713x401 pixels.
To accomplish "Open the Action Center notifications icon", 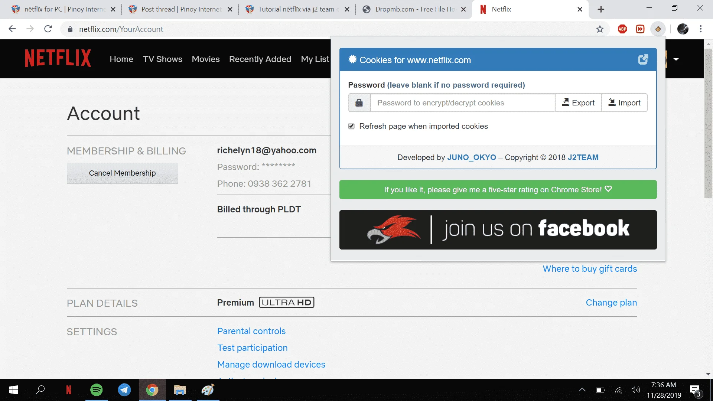I will point(695,390).
